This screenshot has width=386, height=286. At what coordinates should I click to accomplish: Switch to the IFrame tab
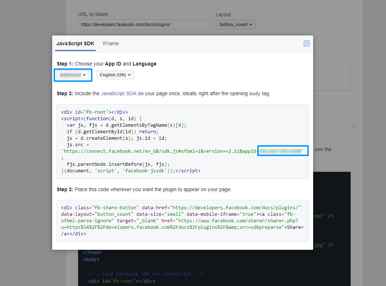(111, 43)
